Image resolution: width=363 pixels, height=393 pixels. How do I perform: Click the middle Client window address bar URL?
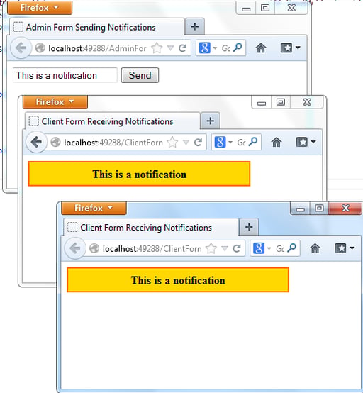coord(113,143)
